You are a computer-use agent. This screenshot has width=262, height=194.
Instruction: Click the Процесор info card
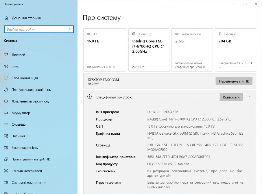(149, 50)
